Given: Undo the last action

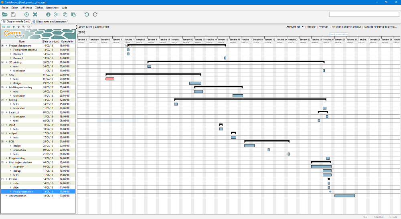Looking at the screenshot, I should point(87,14).
